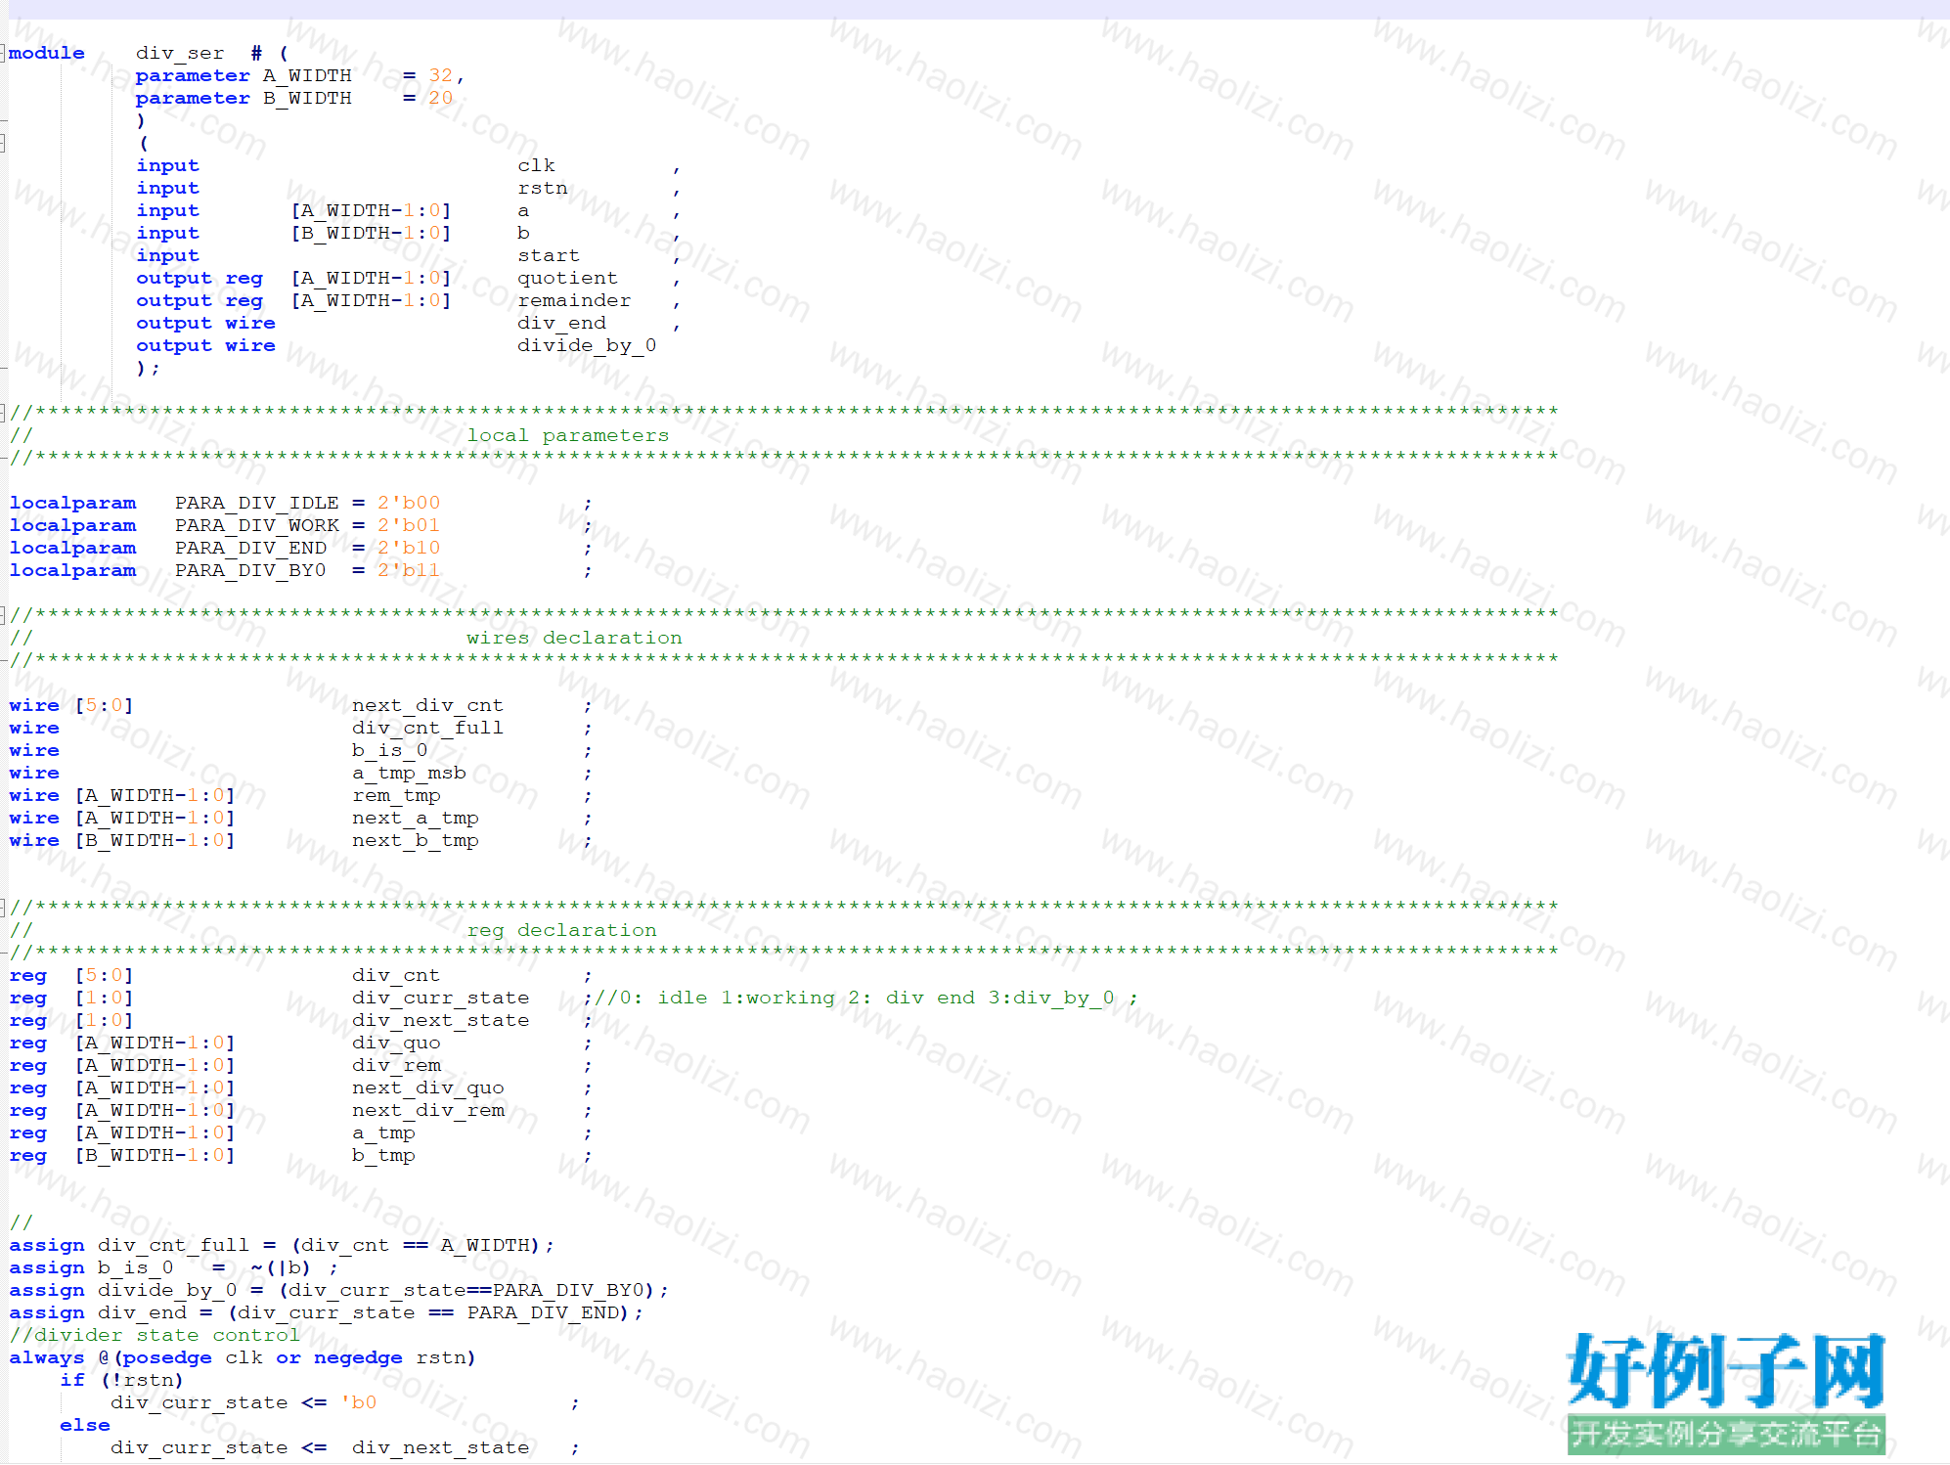
Task: Click 'div_end' in the port list
Action: tap(561, 323)
